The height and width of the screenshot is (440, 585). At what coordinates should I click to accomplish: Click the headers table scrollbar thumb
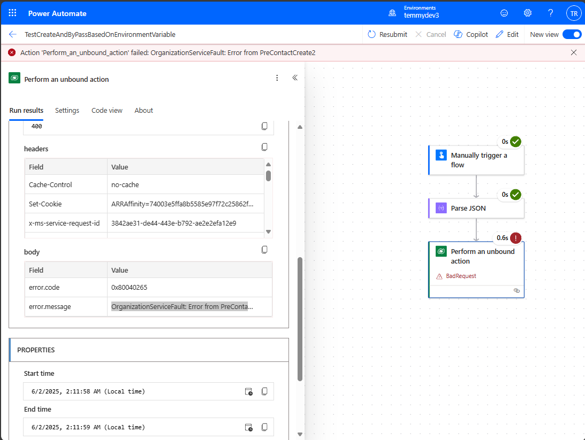pos(268,176)
